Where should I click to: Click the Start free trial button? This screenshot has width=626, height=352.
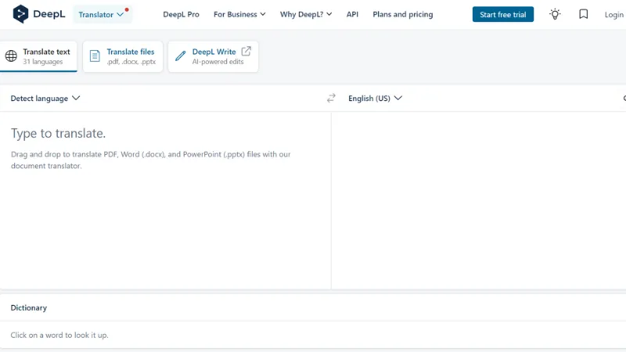coord(502,14)
